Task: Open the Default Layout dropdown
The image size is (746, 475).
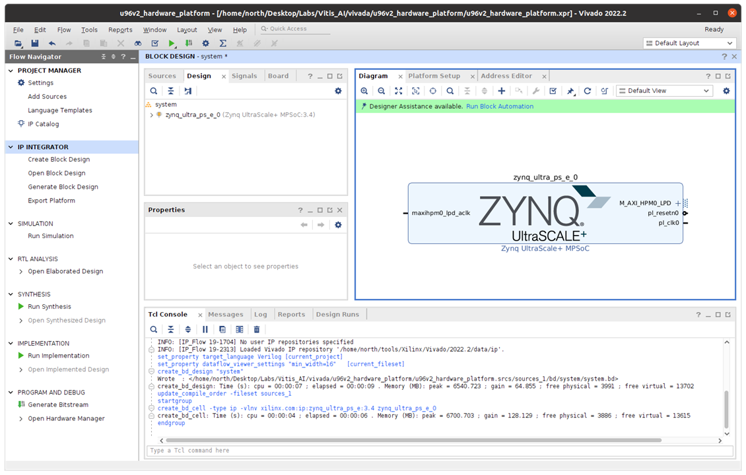Action: (x=689, y=44)
